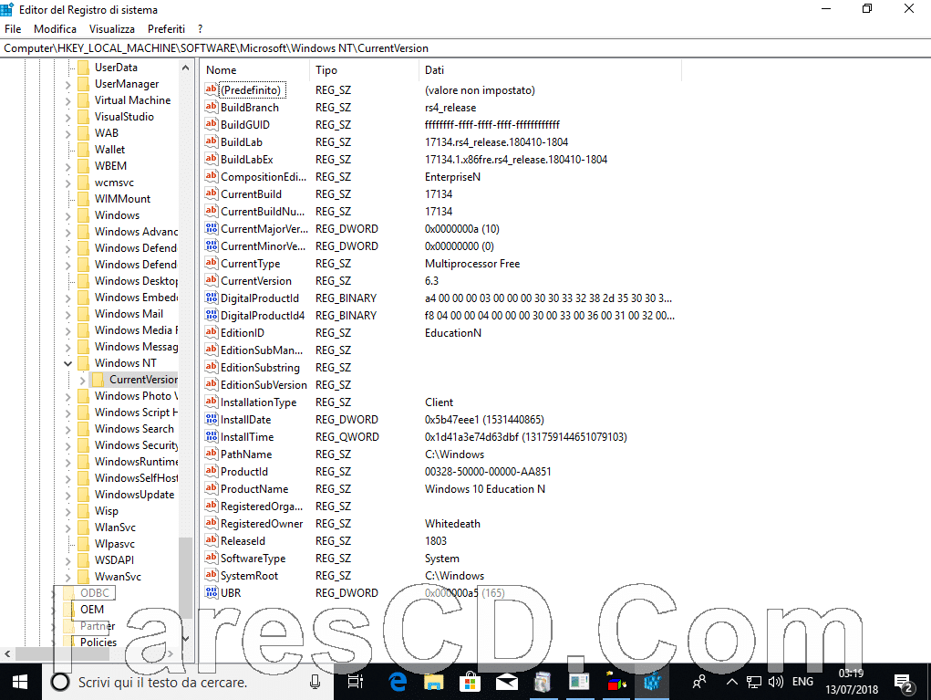Click the Registry Editor taskbar icon
This screenshot has height=700, width=931.
point(652,682)
